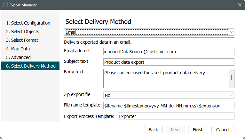Screen dimensions: 245x139
Task: Focus the Subject text field
Action: click(x=169, y=62)
